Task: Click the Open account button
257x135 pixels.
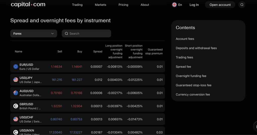Action: point(220,5)
